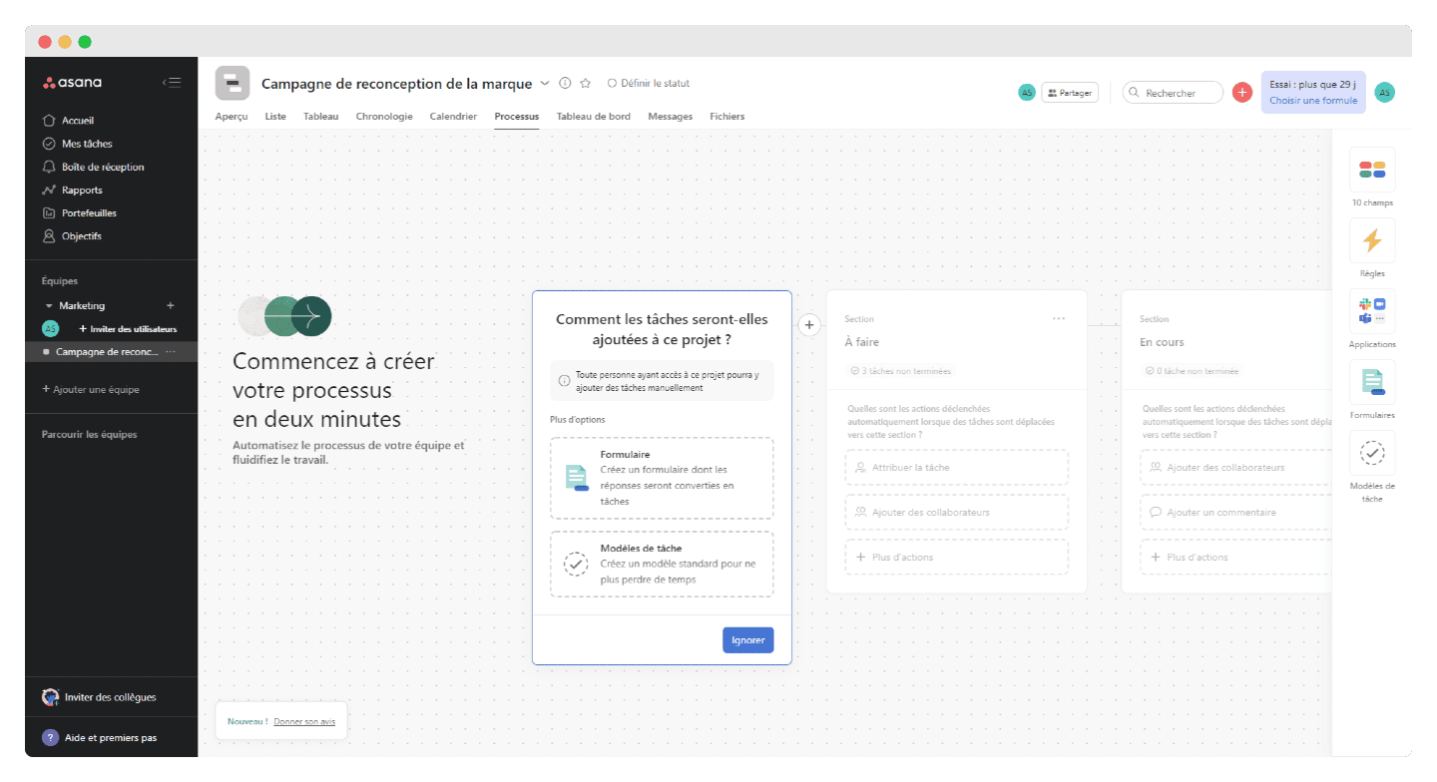Click Plus d'actions under À faire
Viewport: 1437px width, 782px height.
coord(957,557)
